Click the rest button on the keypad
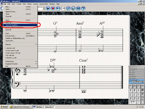Image resolution: width=145 pixels, height=109 pixels. click(x=133, y=102)
